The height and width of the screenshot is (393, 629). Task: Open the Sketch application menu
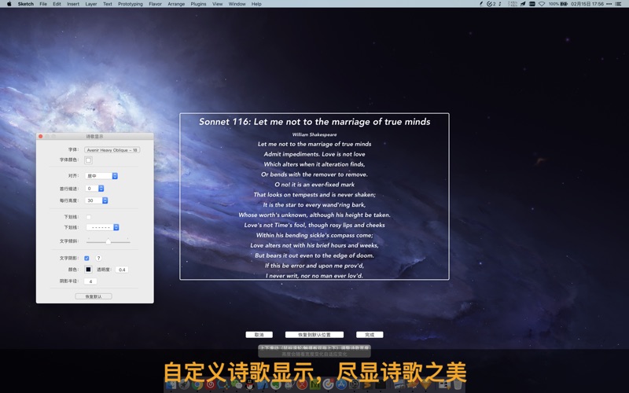pyautogui.click(x=26, y=4)
